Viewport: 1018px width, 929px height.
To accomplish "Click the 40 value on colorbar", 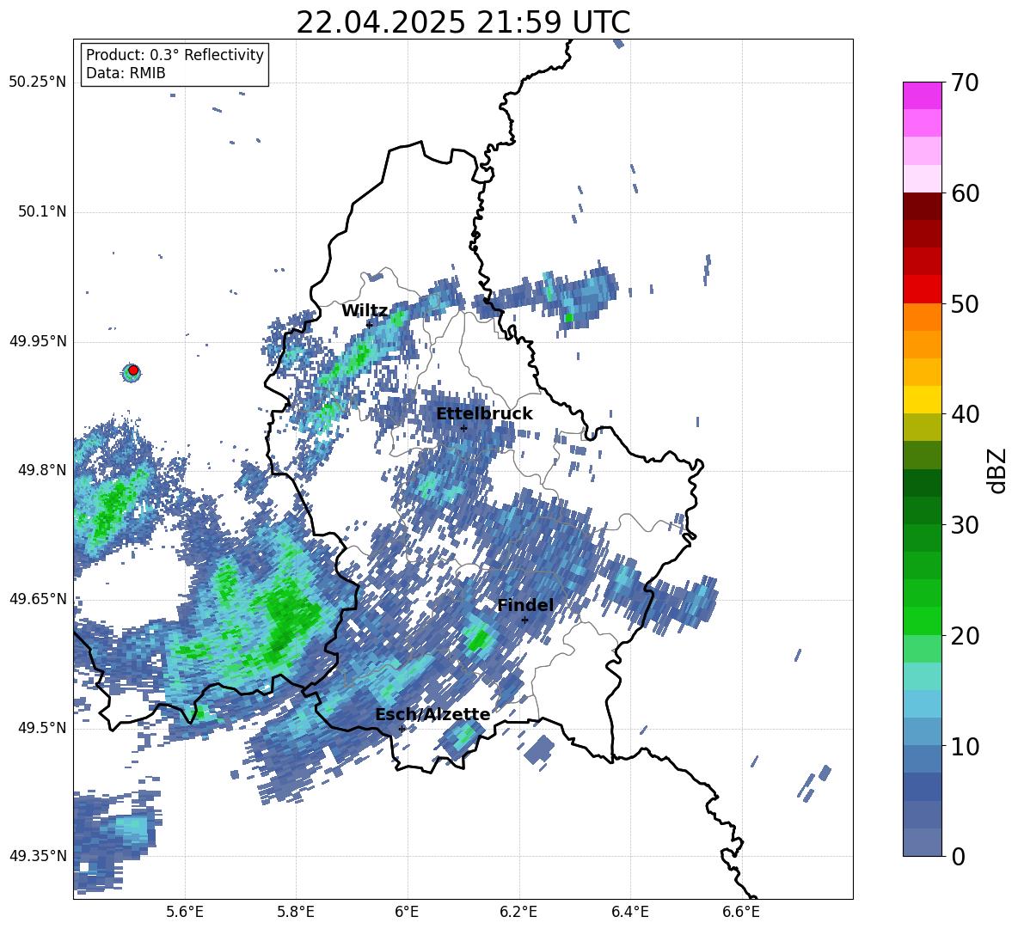I will [x=965, y=414].
